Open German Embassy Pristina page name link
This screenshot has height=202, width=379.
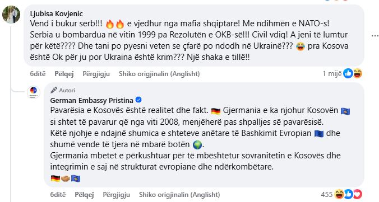(91, 100)
